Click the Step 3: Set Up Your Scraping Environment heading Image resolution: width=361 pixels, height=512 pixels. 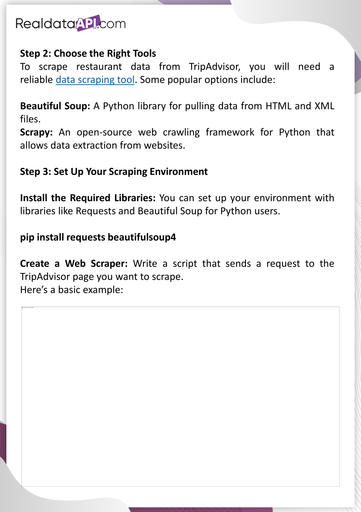click(x=114, y=172)
